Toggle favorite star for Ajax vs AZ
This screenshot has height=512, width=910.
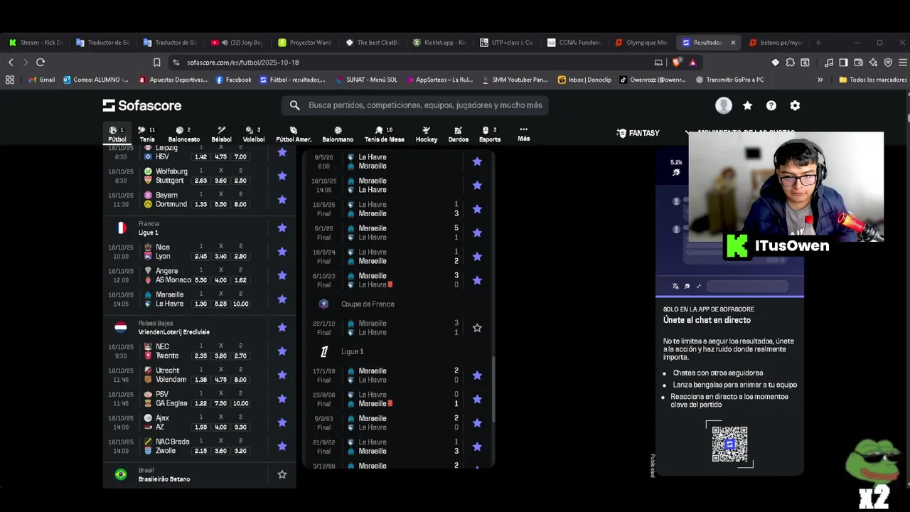(x=282, y=422)
